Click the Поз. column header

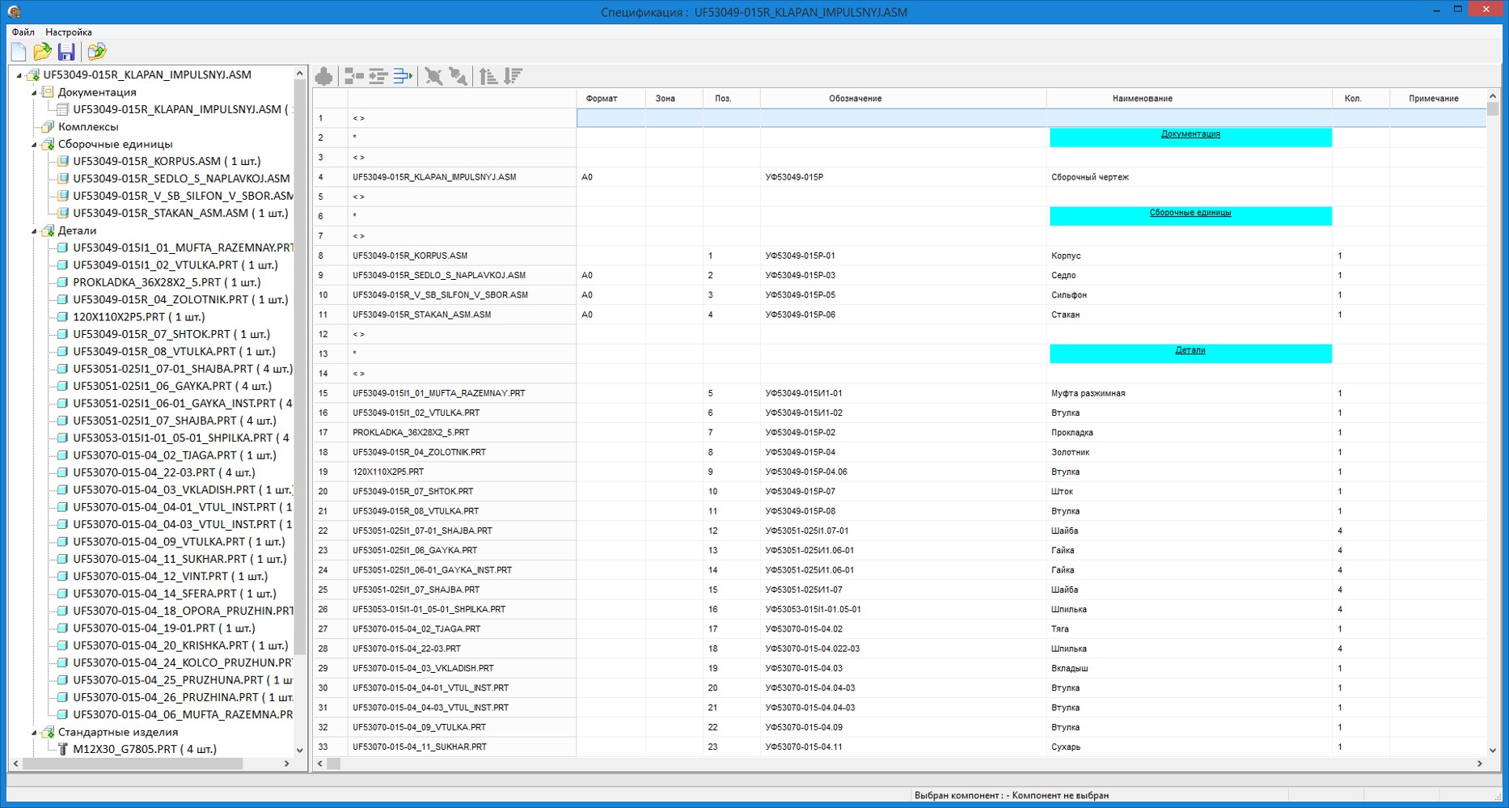732,98
